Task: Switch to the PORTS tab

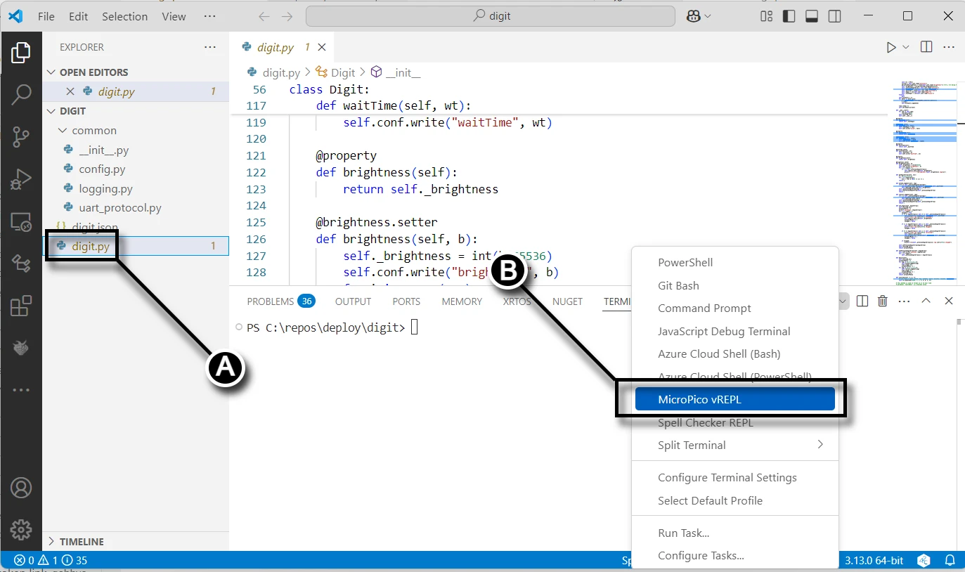Action: [406, 301]
